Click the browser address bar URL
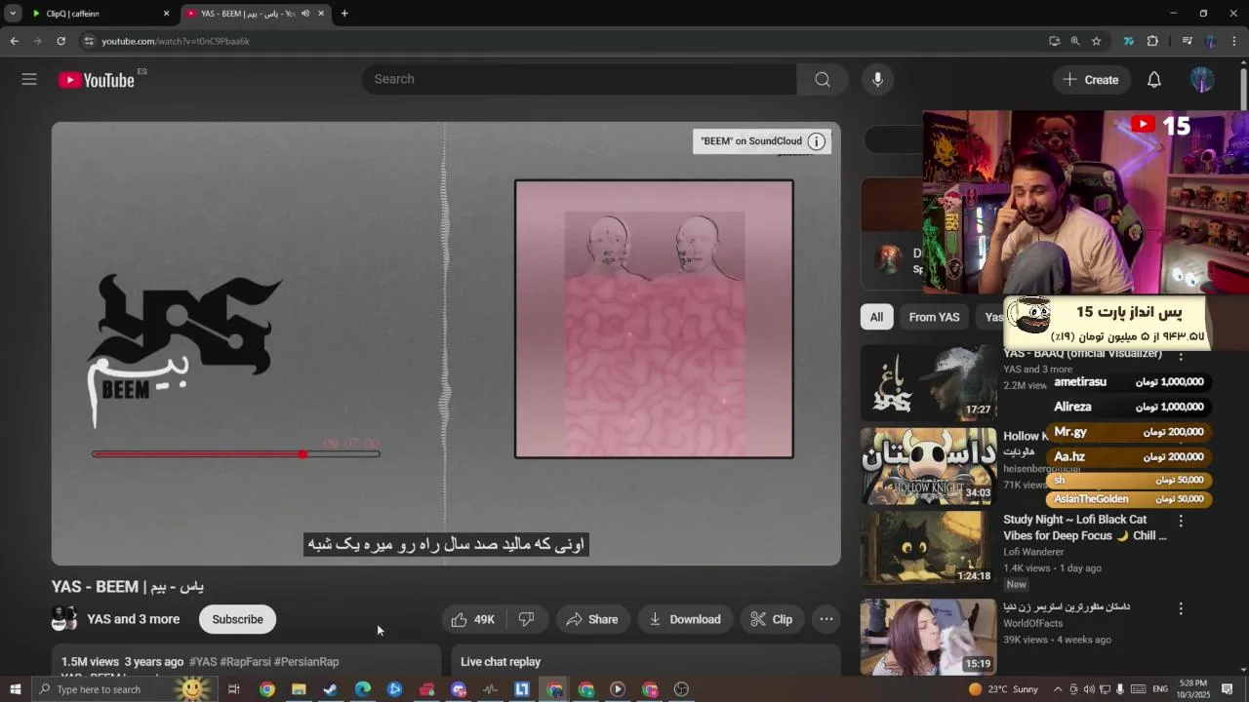The height and width of the screenshot is (702, 1249). tap(176, 41)
